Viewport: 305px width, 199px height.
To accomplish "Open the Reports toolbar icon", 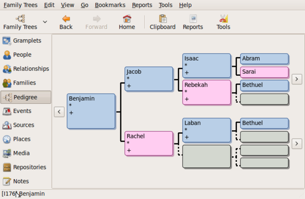I will [193, 19].
